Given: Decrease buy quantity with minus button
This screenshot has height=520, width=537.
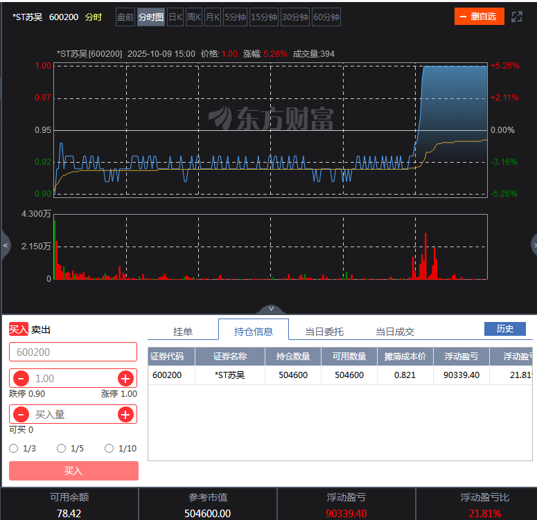Looking at the screenshot, I should [x=21, y=415].
